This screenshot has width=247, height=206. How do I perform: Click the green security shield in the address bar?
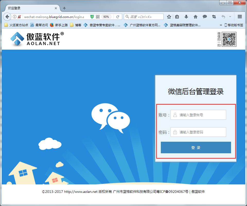[x=92, y=16]
